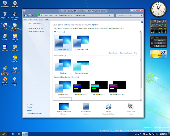Image resolution: width=170 pixels, height=136 pixels.
Task: Select the Unsaved Theme thumbnail
Action: (x=63, y=42)
